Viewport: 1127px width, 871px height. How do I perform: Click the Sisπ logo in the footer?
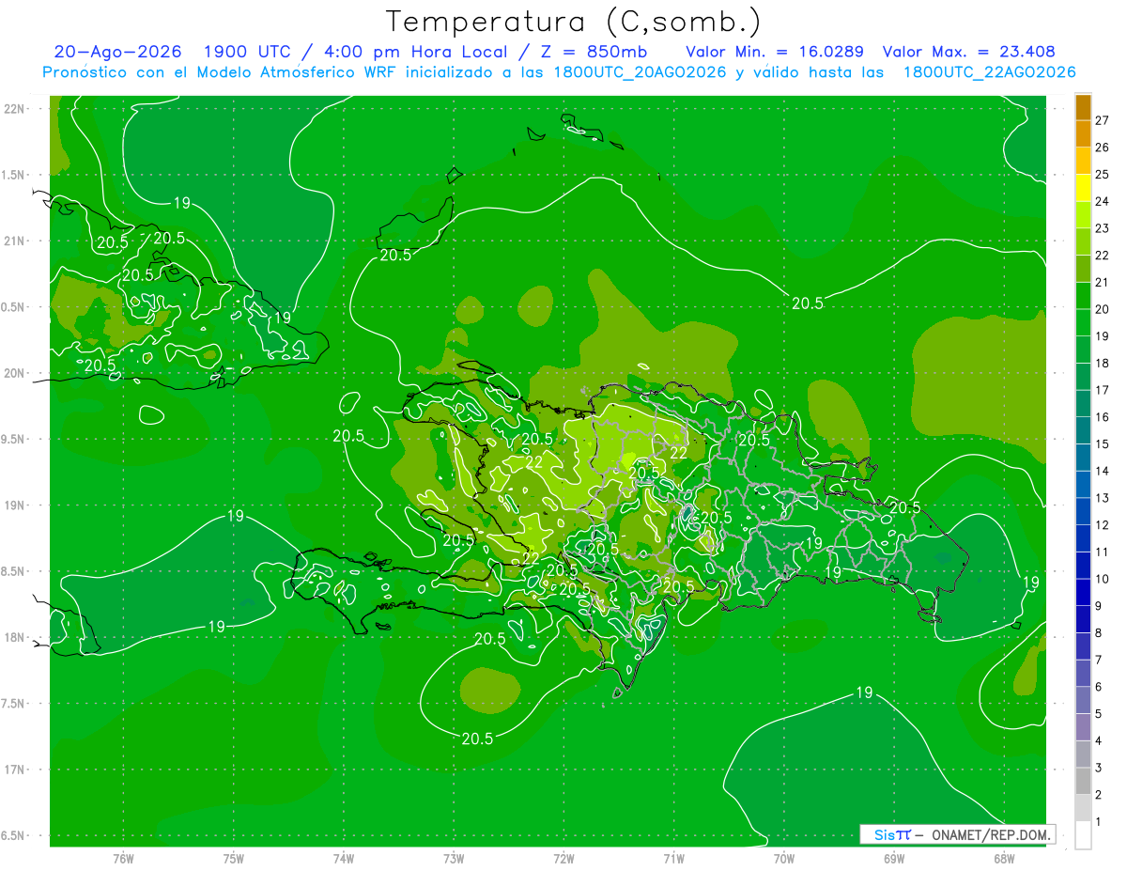892,834
